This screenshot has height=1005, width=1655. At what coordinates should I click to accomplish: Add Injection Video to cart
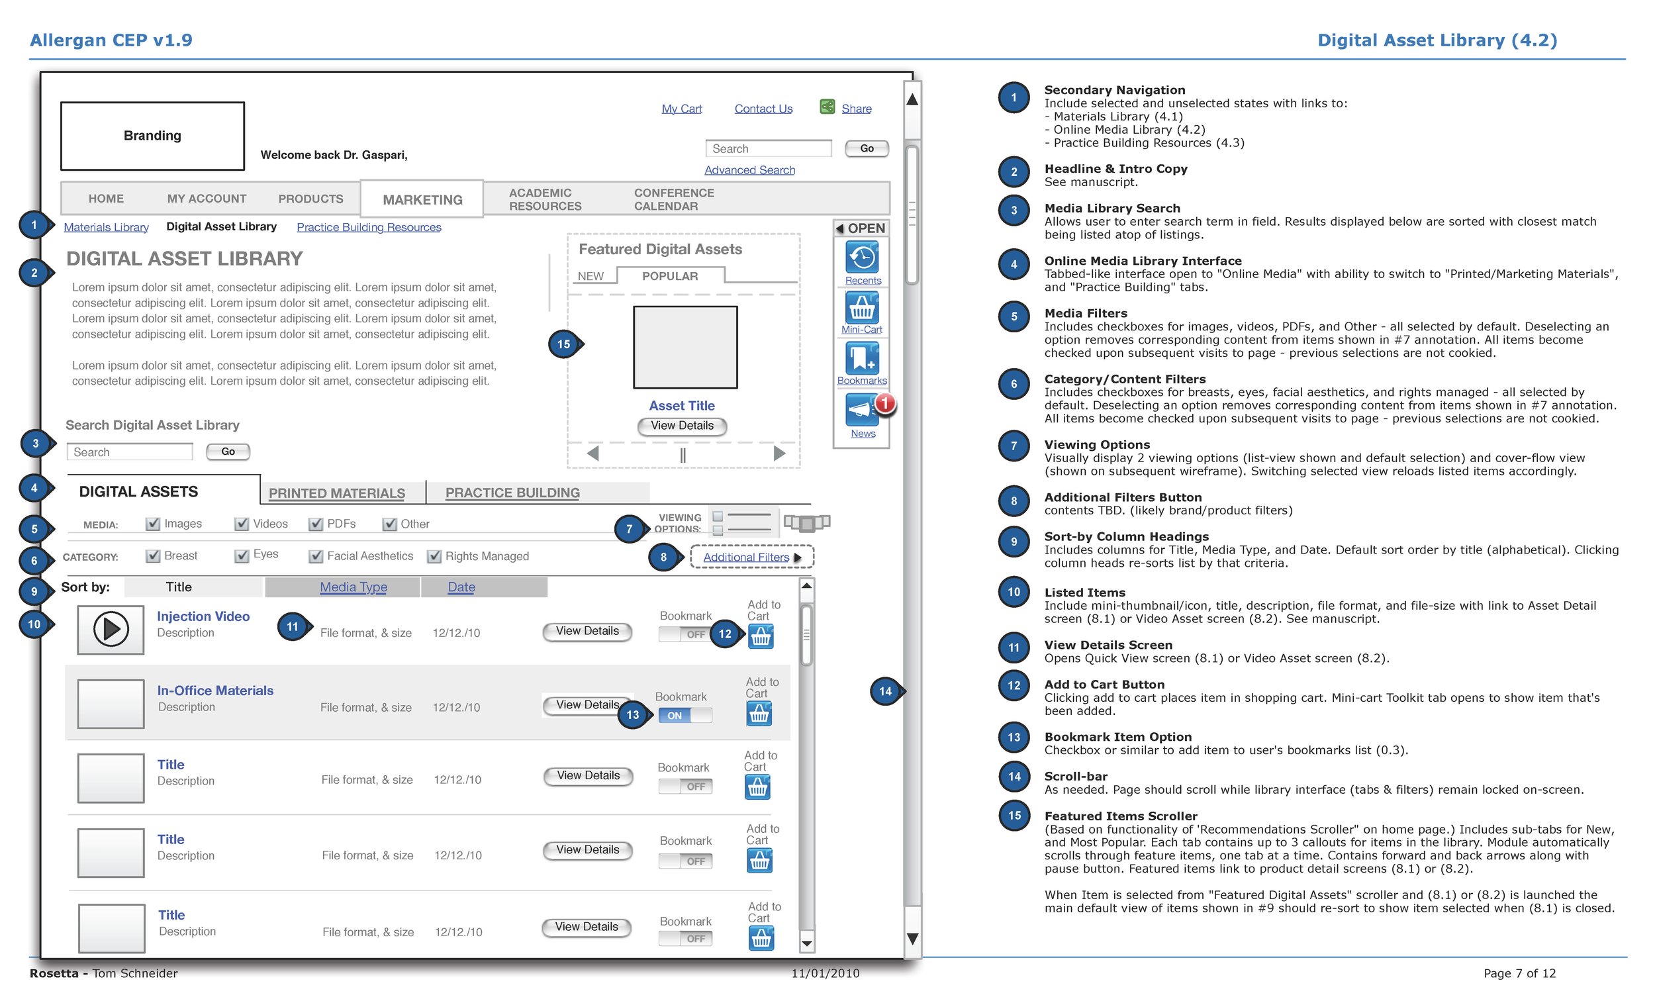coord(761,636)
